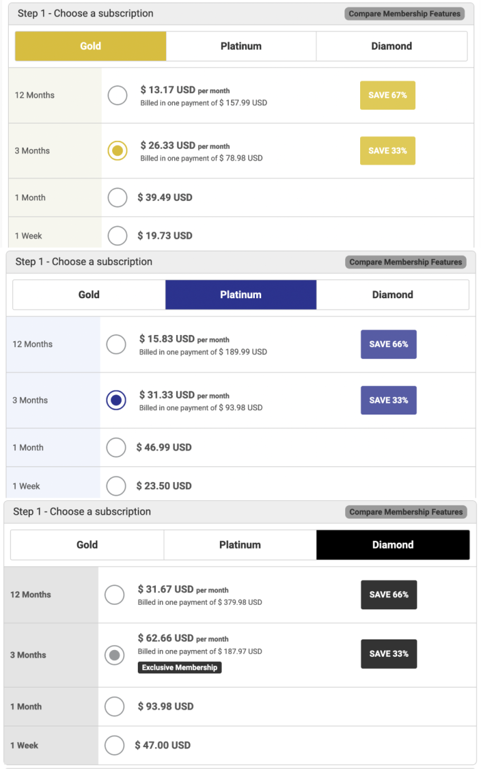Screen dimensions: 481x769
Task: Select the $62.66 USD 3-month Diamond radio
Action: pos(115,655)
